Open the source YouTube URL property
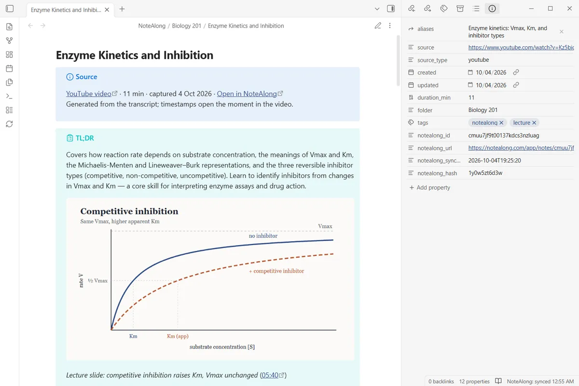 (x=521, y=47)
